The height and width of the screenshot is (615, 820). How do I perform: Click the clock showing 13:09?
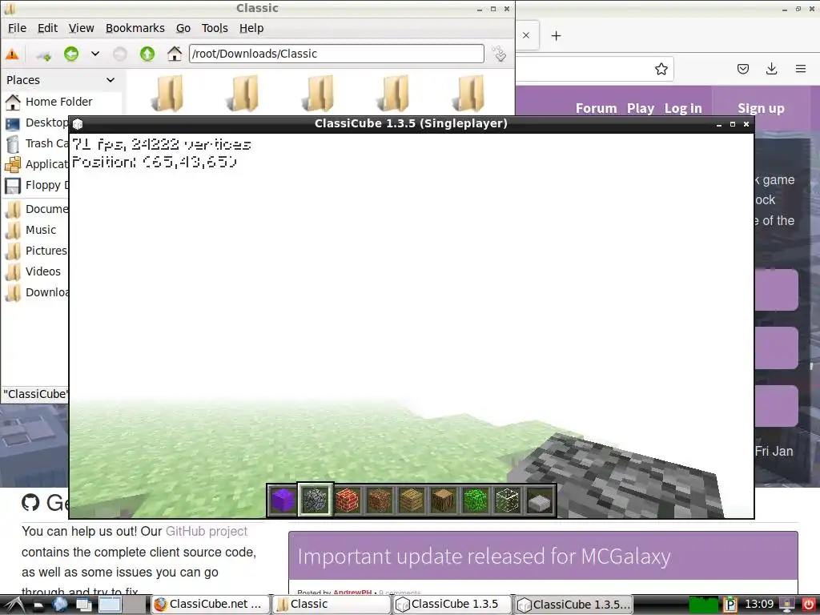(x=759, y=605)
